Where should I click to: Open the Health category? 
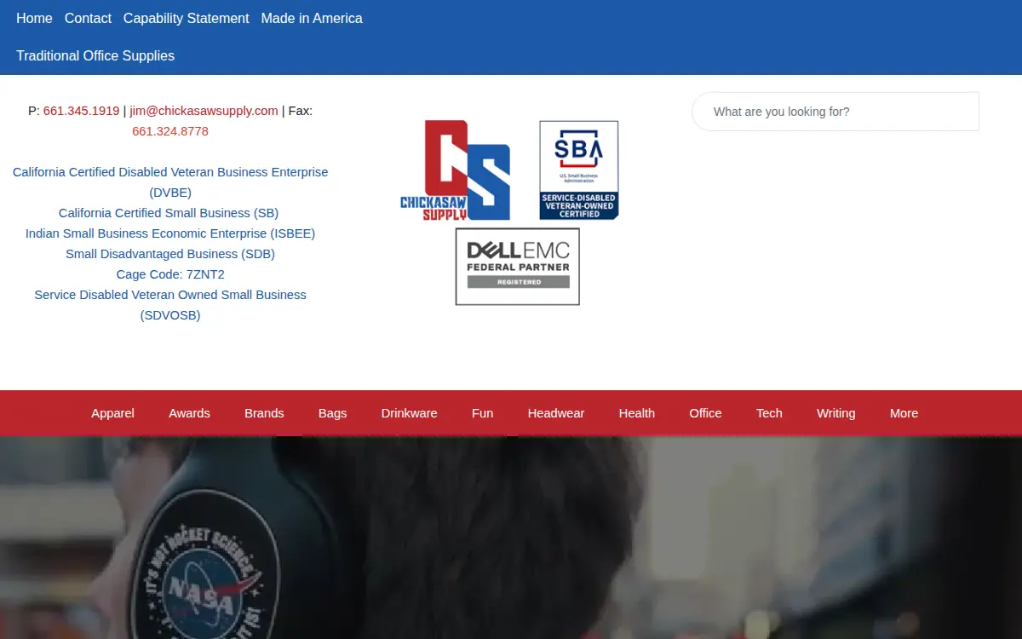pyautogui.click(x=637, y=413)
